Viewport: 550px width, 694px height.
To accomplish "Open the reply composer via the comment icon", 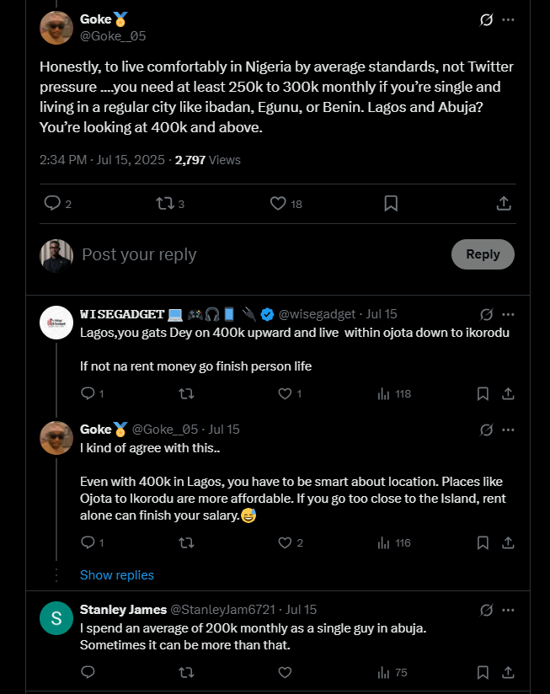I will (51, 202).
